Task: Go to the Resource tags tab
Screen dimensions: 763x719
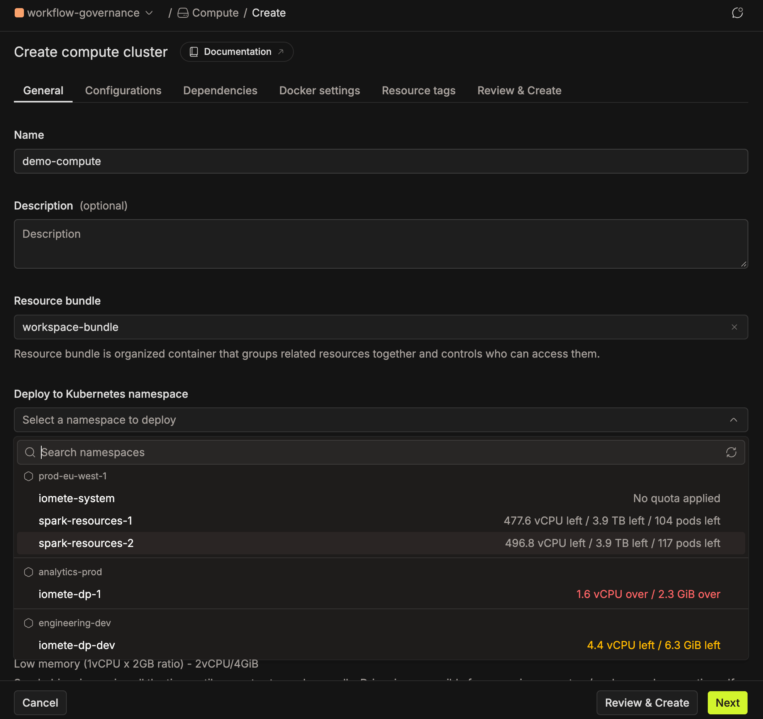Action: (419, 90)
